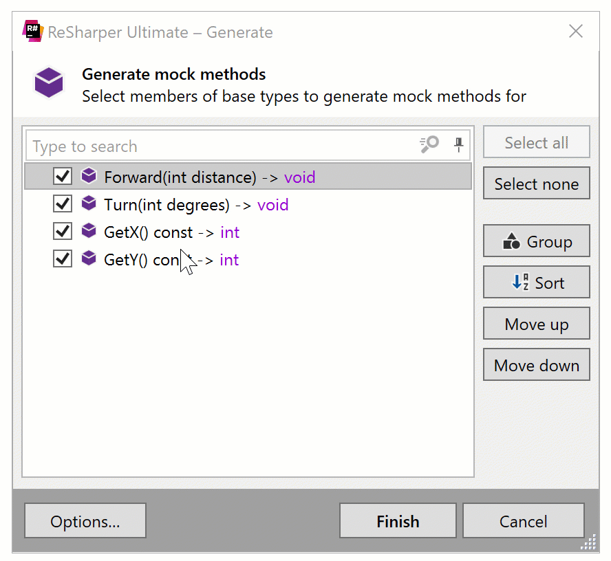This screenshot has height=561, width=611.
Task: Toggle the GetY() const checkbox
Action: (x=63, y=259)
